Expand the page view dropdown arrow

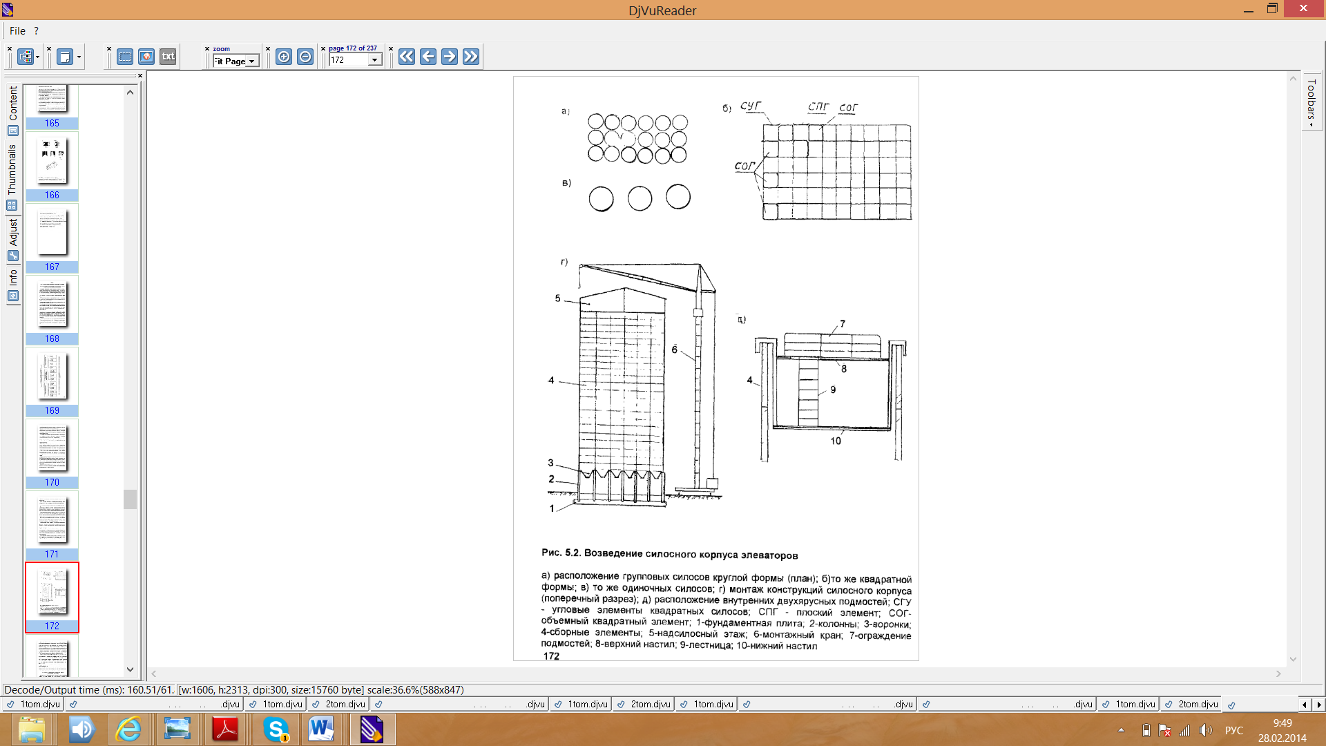pyautogui.click(x=79, y=57)
